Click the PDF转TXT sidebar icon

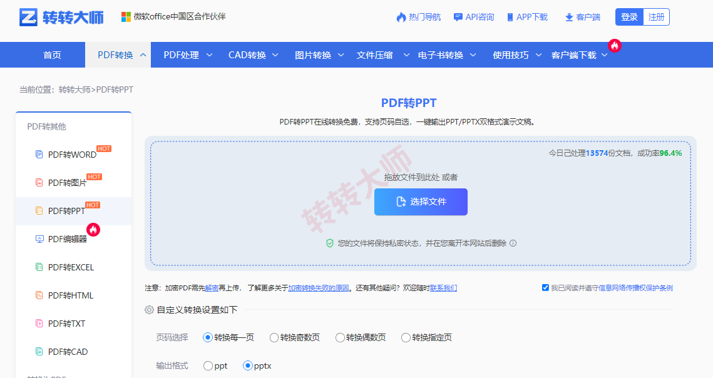pos(39,324)
